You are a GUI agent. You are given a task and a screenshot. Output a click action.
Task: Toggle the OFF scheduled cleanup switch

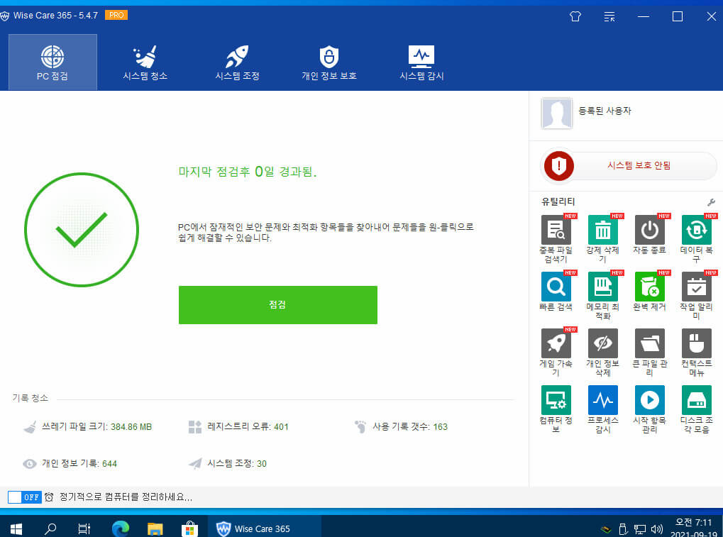[25, 497]
